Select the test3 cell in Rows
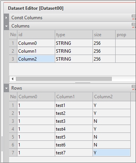The width and height of the screenshot is (136, 163). [x=74, y=121]
